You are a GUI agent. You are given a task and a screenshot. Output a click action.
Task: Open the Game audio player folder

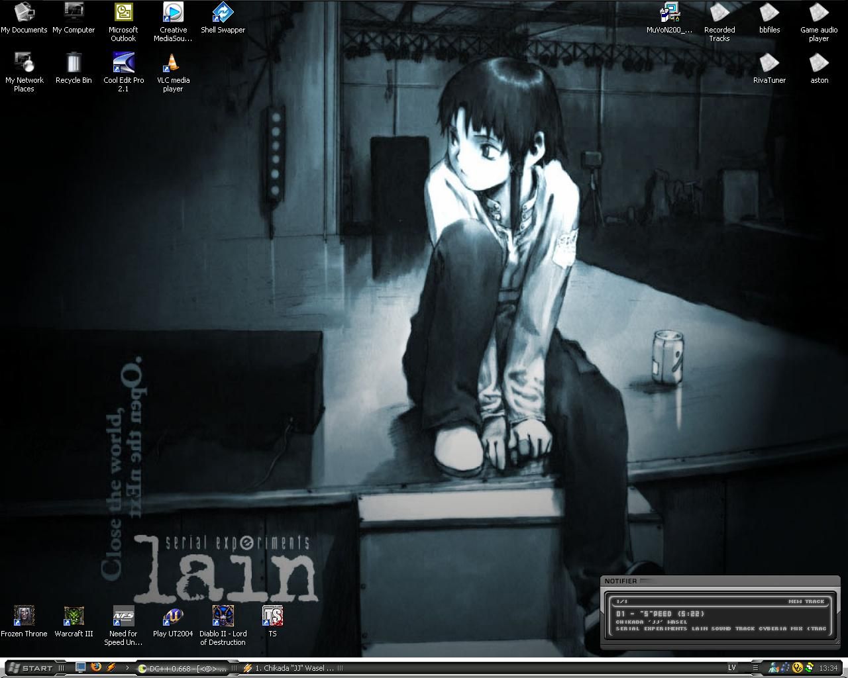click(x=819, y=22)
